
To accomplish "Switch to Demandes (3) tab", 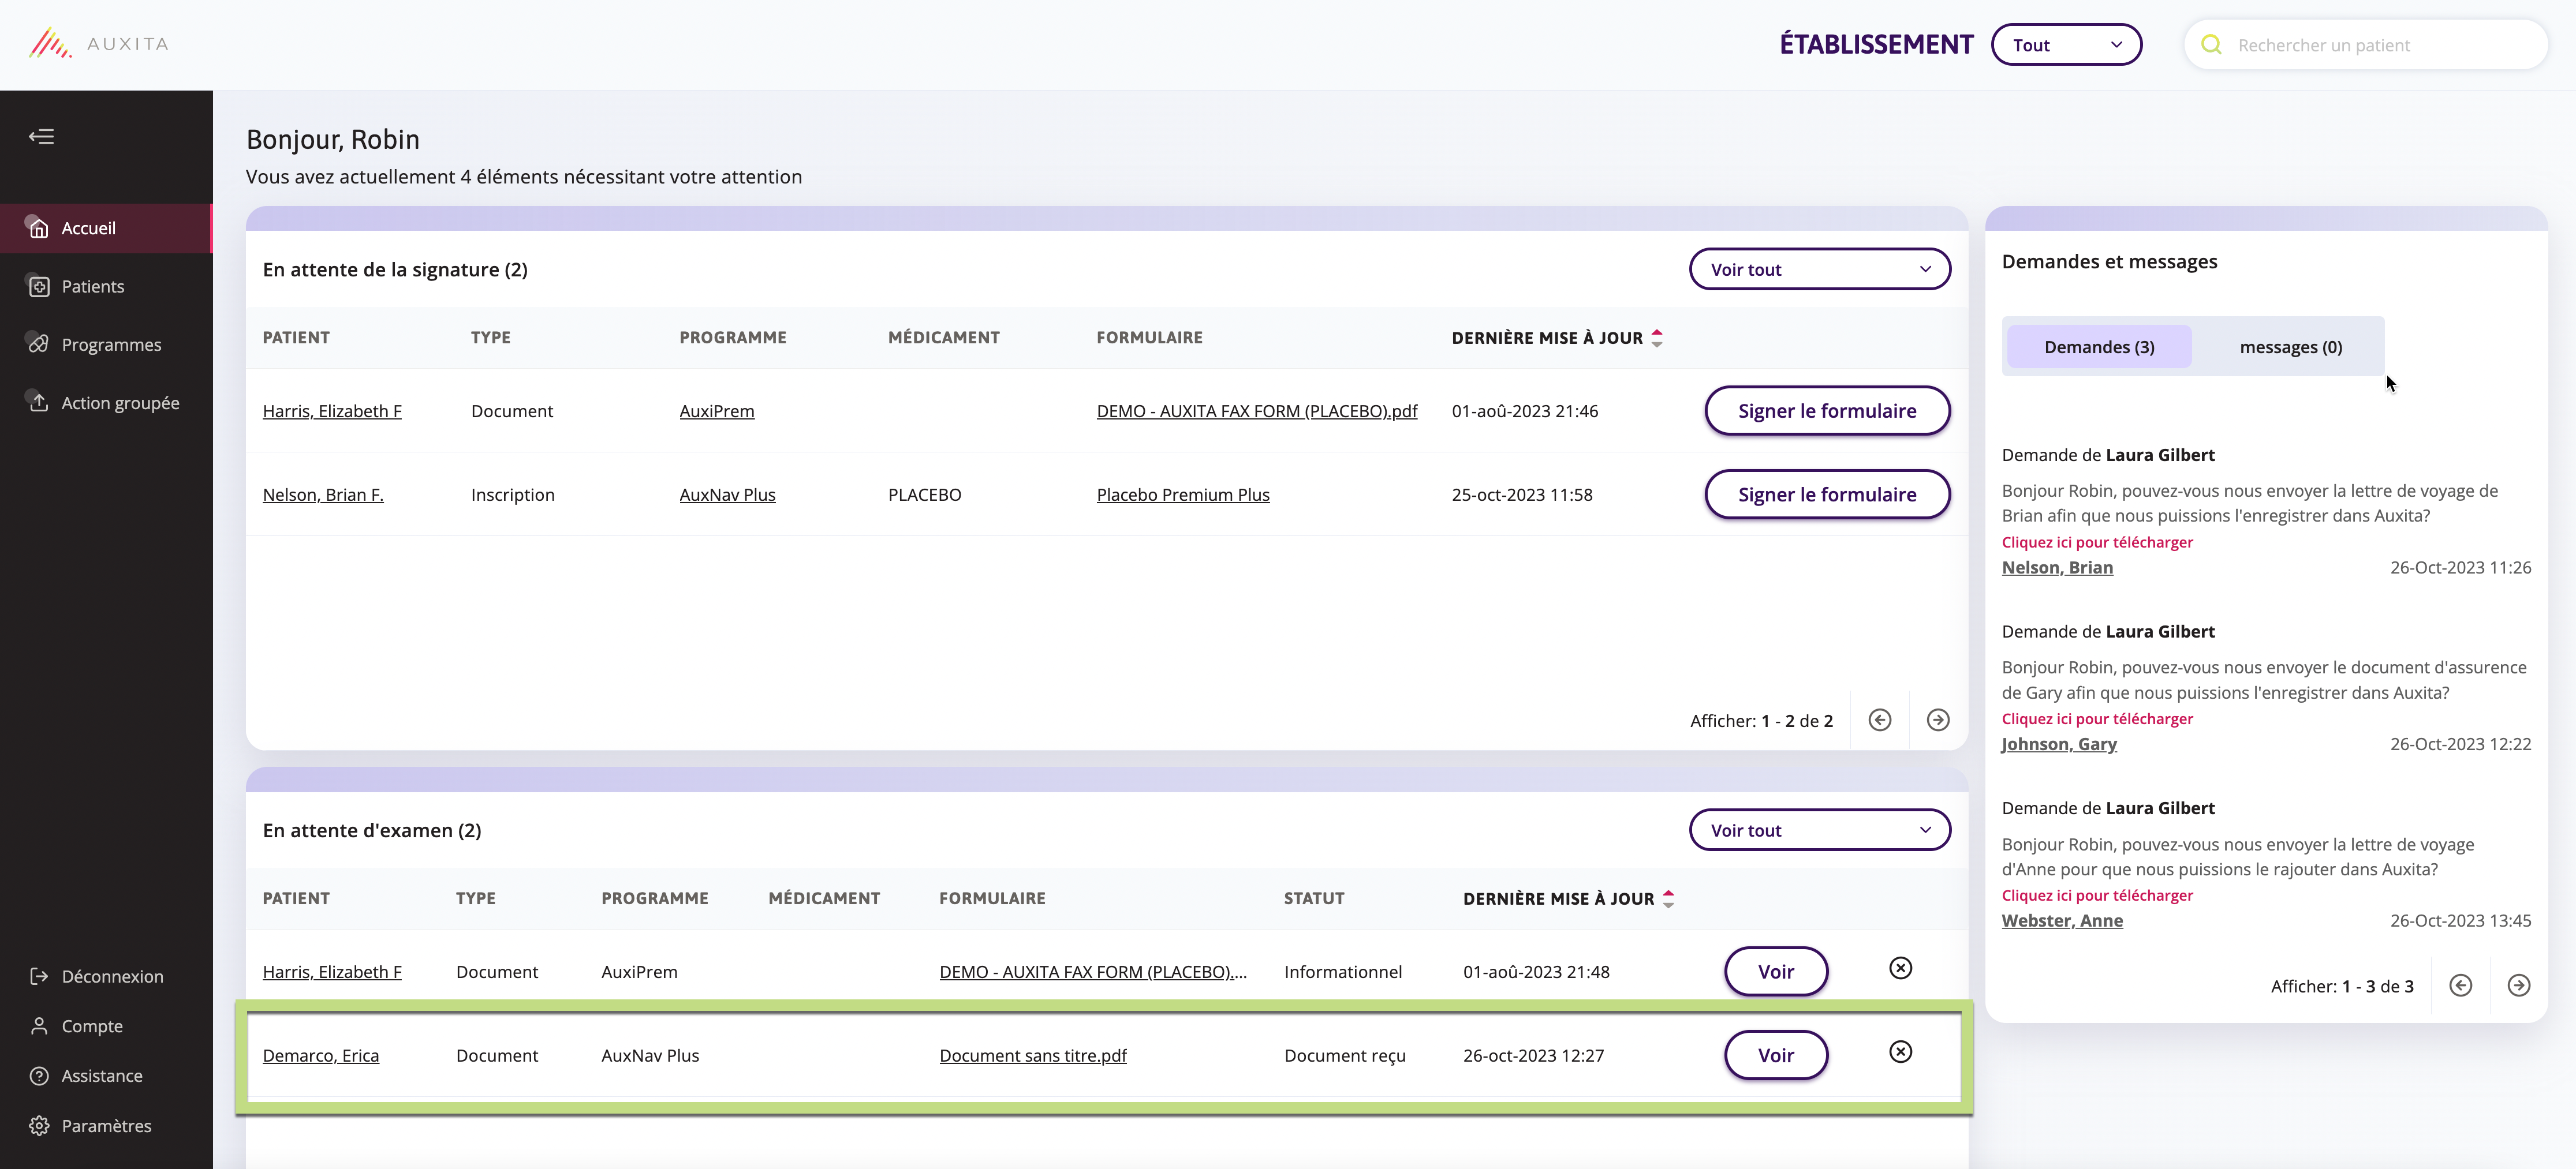I will coord(2099,347).
